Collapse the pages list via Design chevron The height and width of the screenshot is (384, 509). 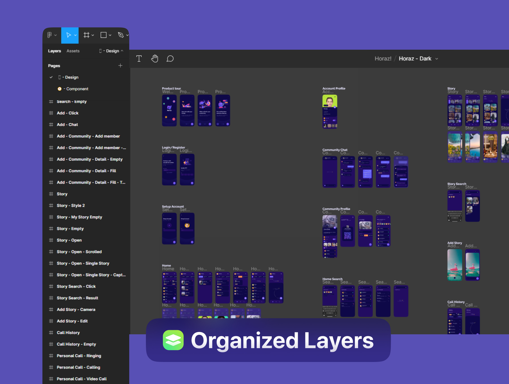pyautogui.click(x=122, y=51)
